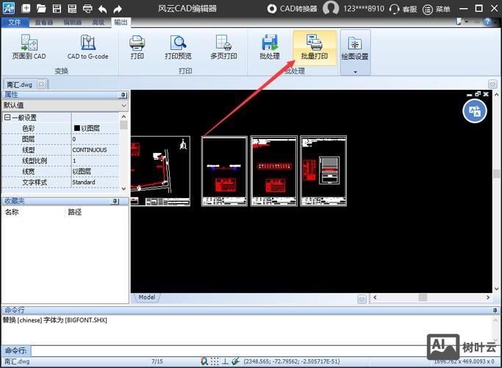Open the 默认值 dropdown in properties
This screenshot has height=368, width=502.
click(123, 106)
